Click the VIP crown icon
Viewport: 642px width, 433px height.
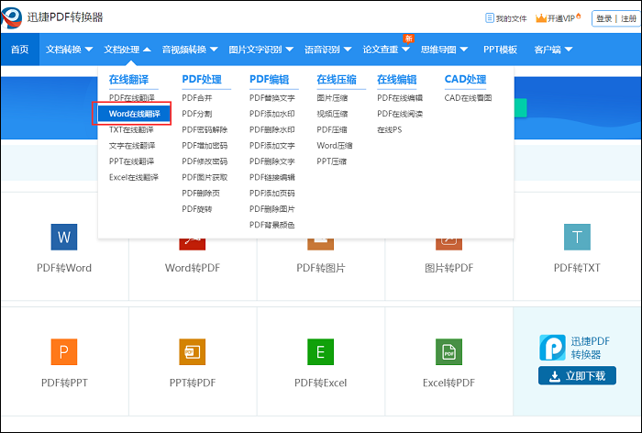(541, 18)
